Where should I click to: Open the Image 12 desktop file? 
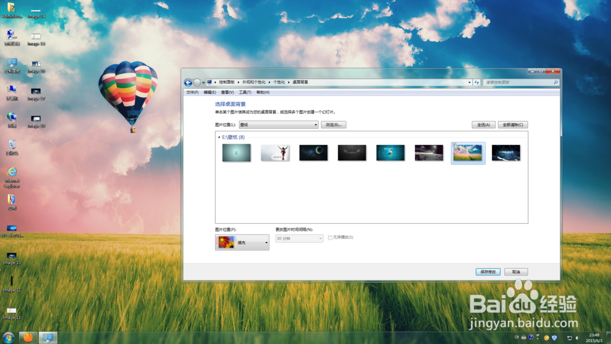12,284
